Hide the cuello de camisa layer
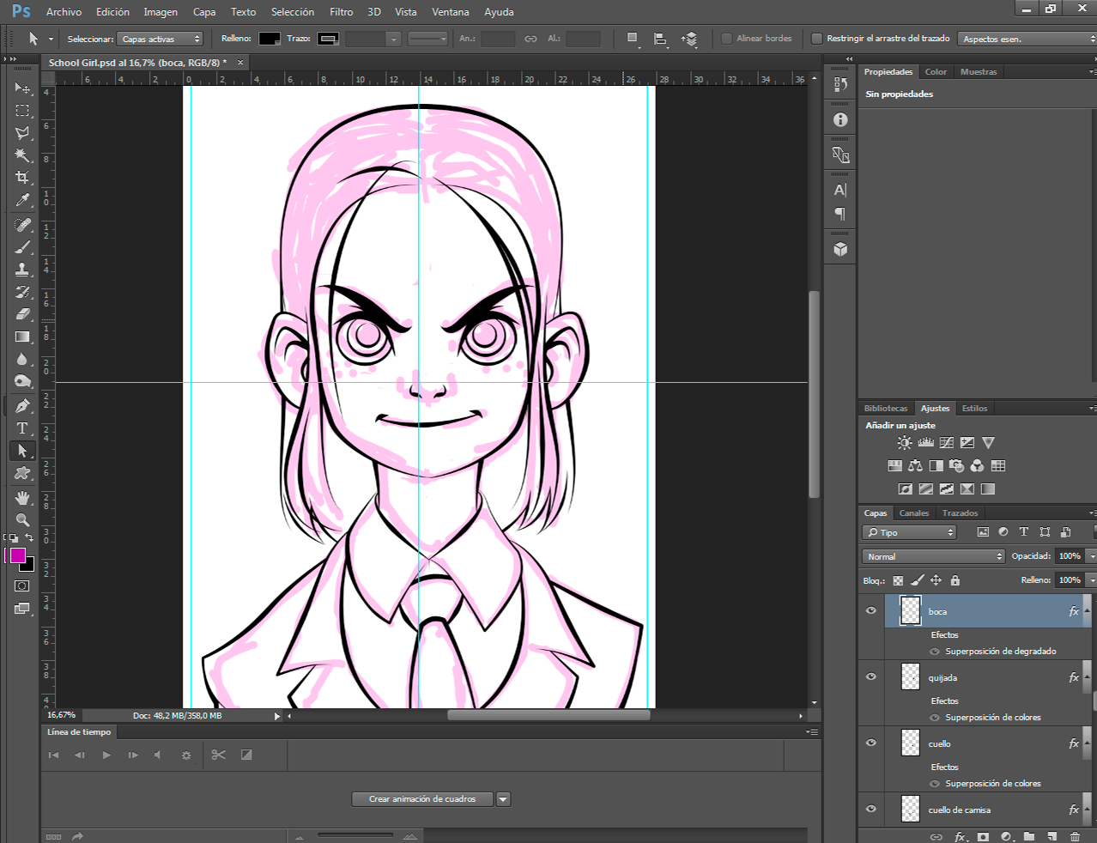 coord(871,809)
